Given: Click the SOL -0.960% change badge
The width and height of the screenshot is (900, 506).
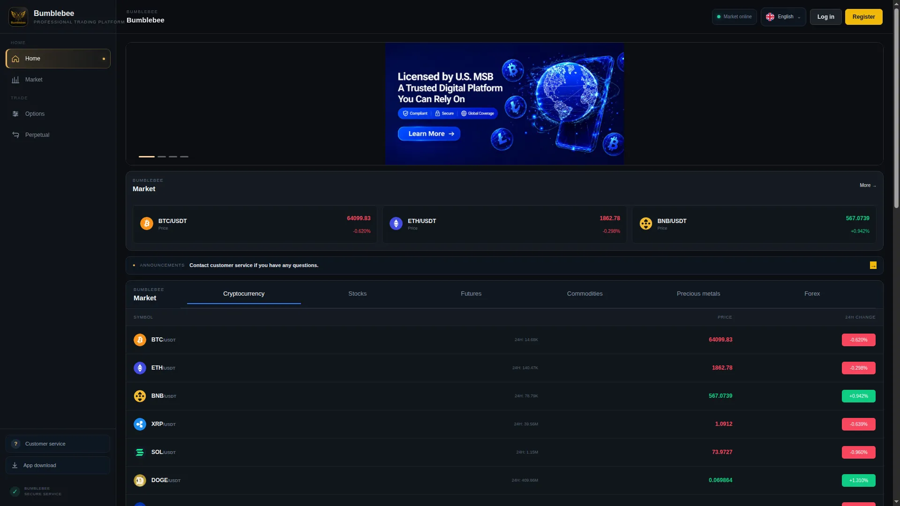Looking at the screenshot, I should coord(858,453).
